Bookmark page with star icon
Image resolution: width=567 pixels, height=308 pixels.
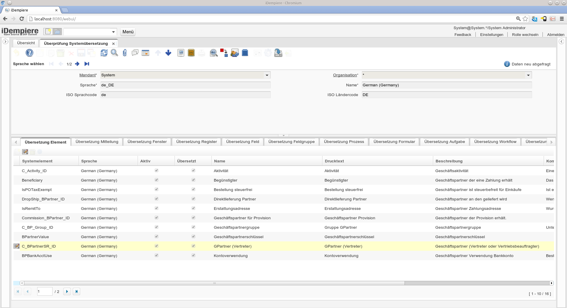click(x=525, y=19)
